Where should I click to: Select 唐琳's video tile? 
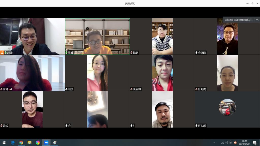(x=32, y=73)
